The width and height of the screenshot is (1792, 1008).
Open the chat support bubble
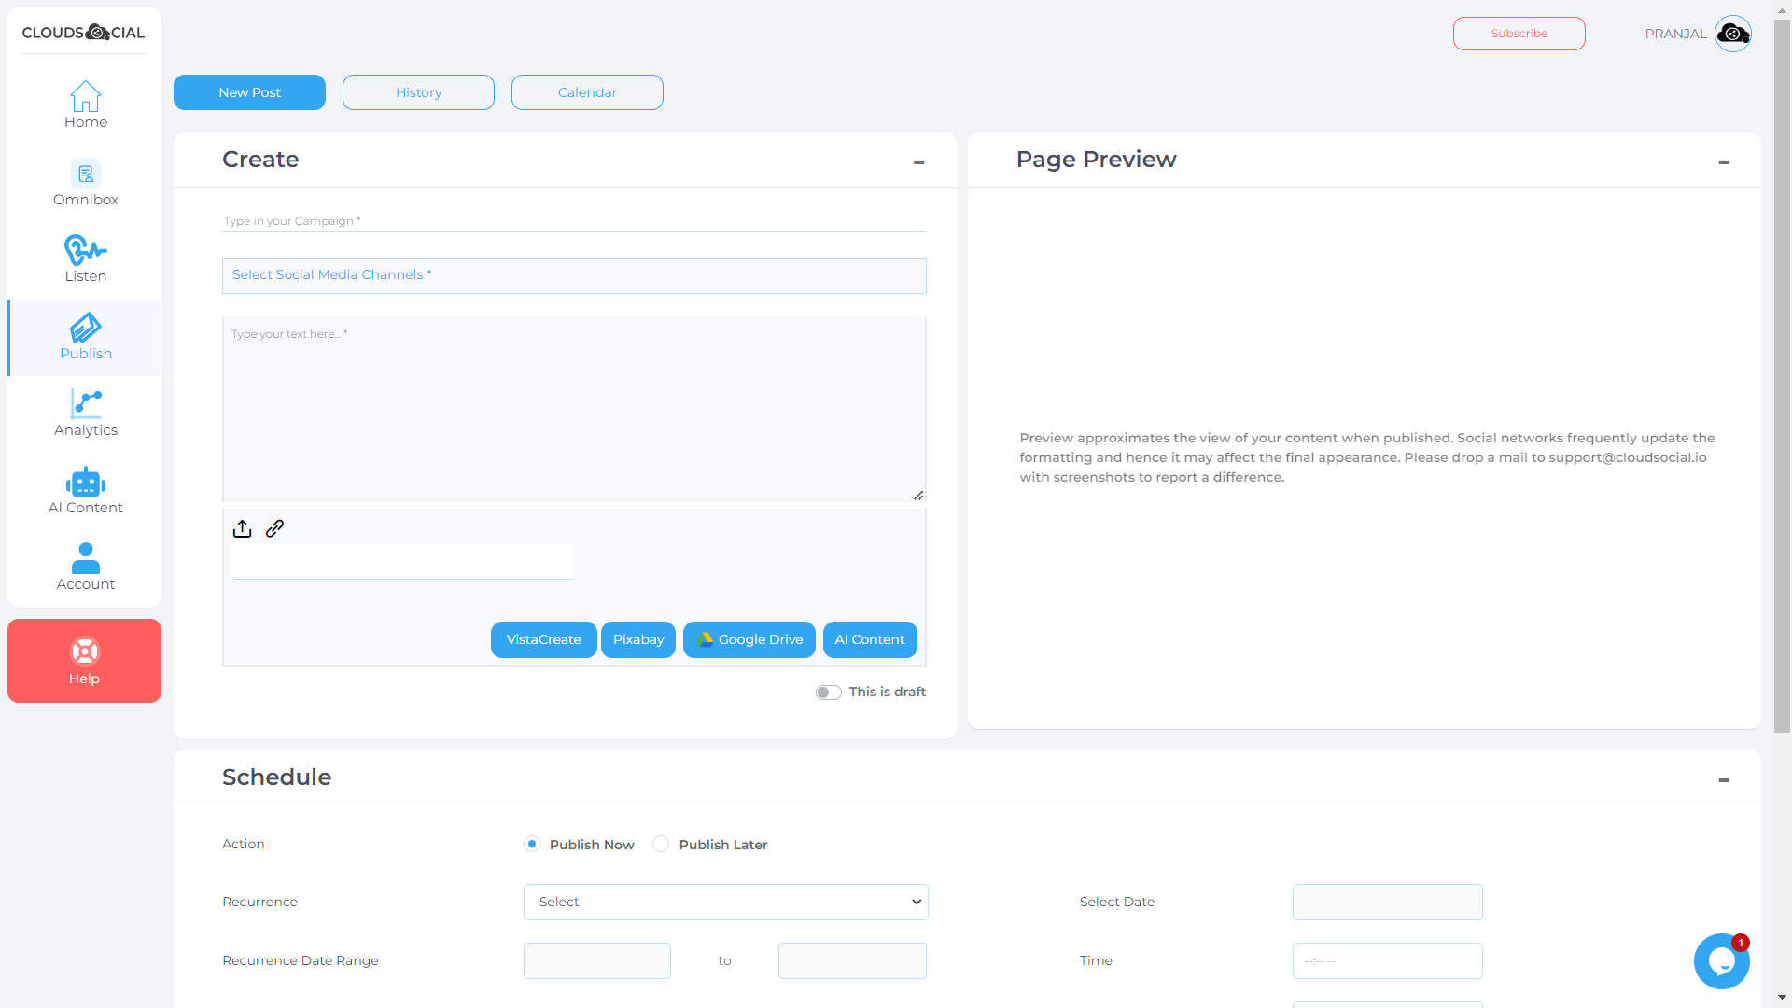tap(1721, 960)
